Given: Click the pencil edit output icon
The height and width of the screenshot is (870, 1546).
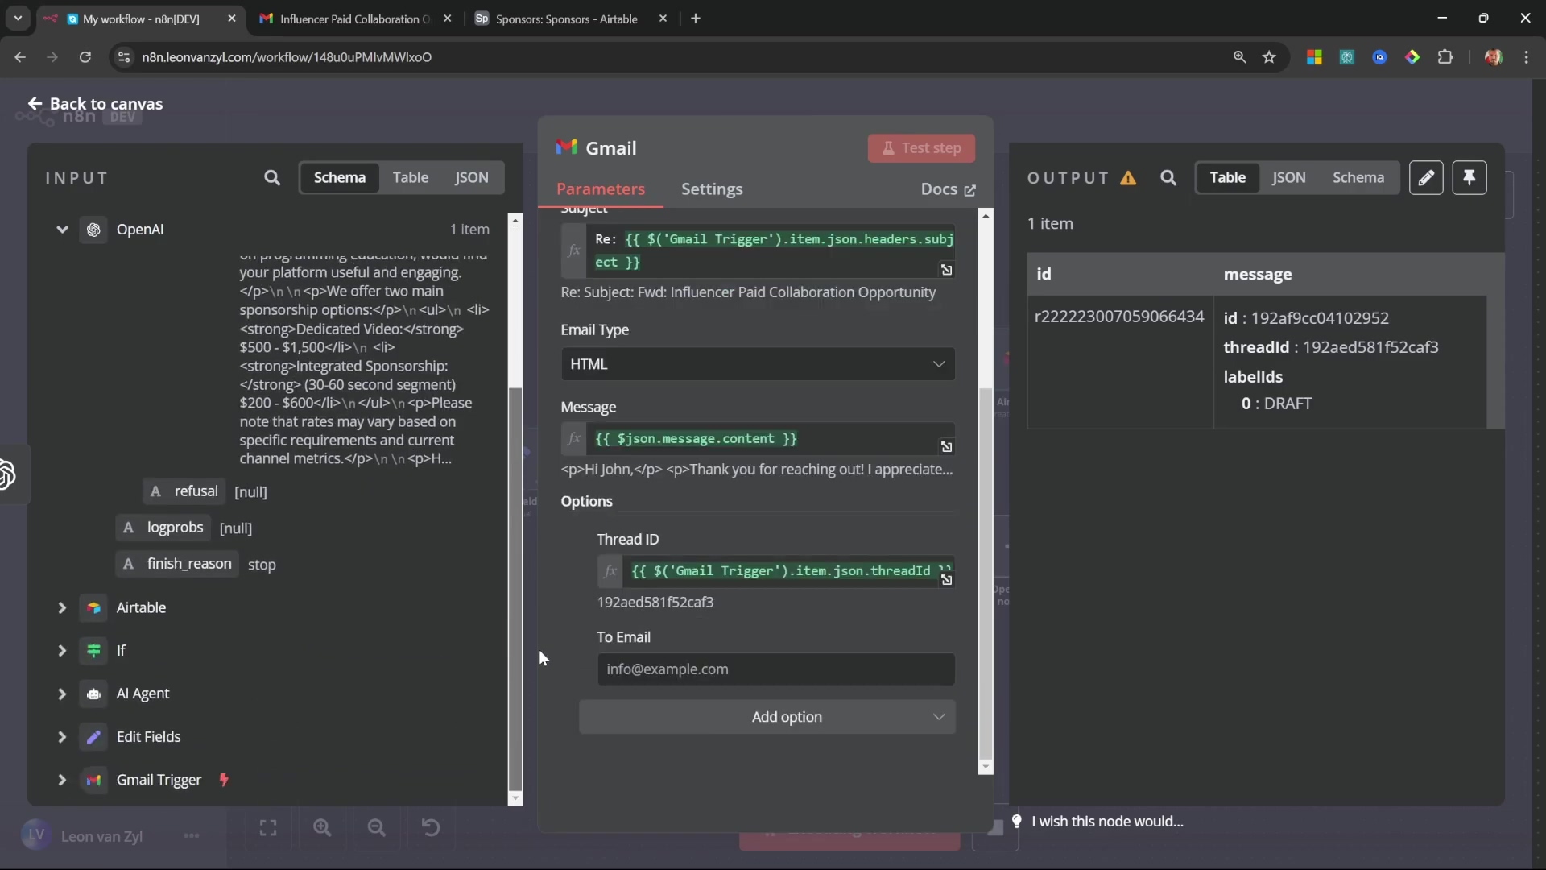Looking at the screenshot, I should click(x=1426, y=178).
